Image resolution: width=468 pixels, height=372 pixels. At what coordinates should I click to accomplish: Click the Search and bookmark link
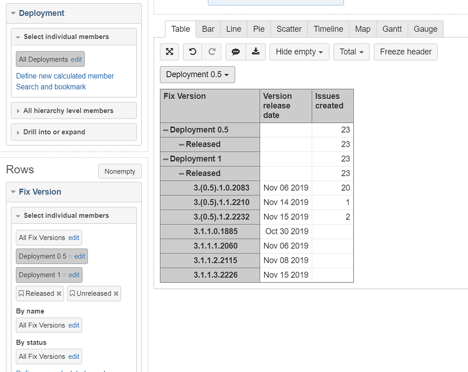(51, 87)
